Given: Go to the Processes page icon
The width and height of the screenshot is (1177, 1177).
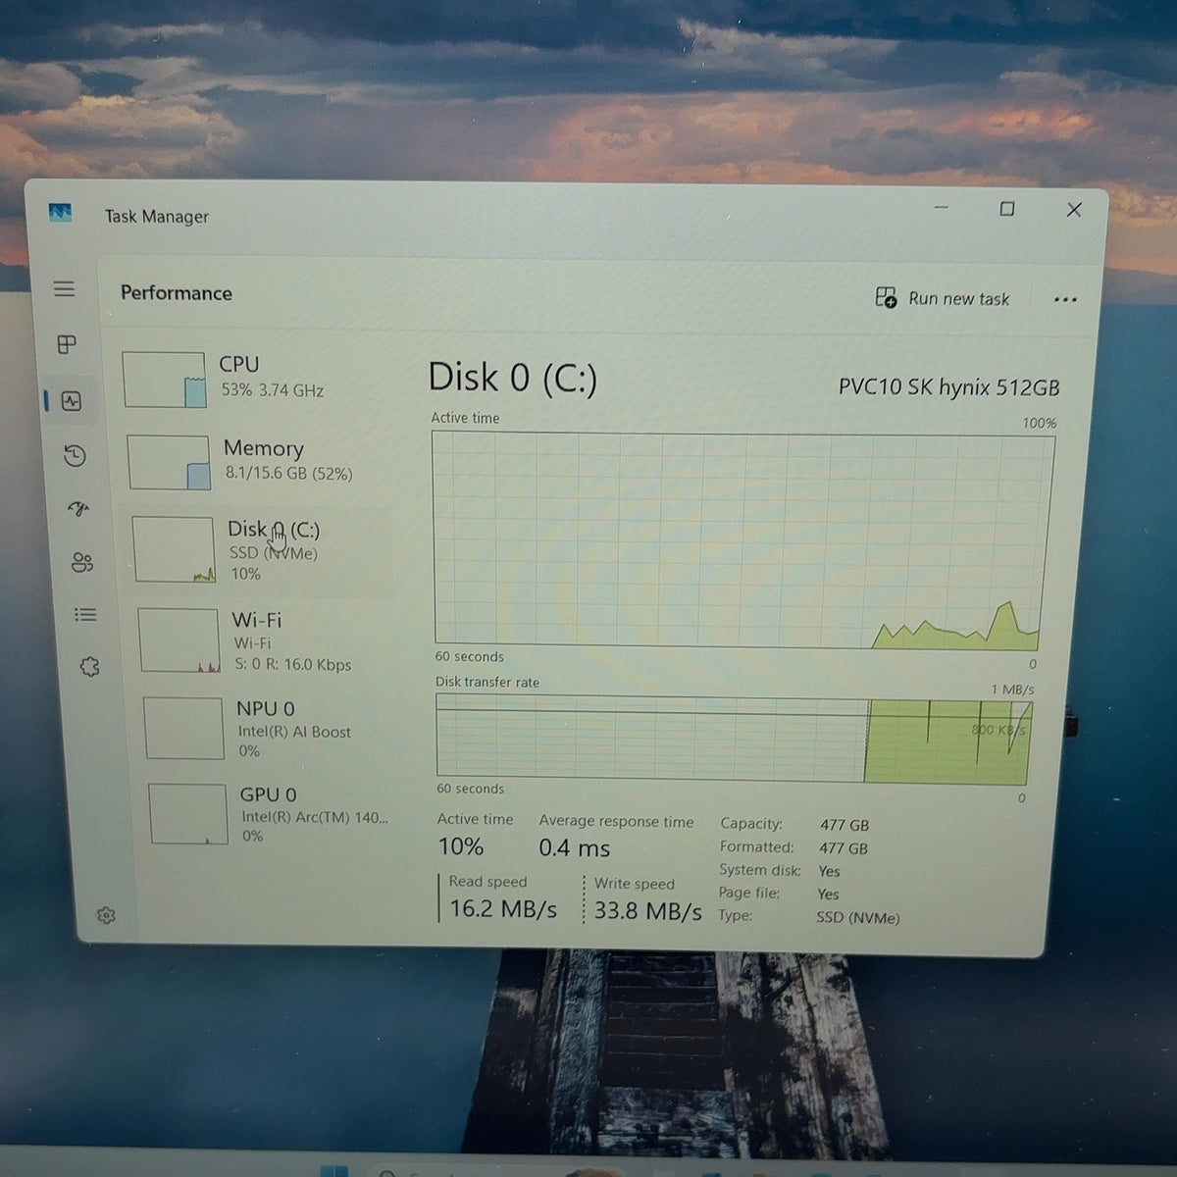Looking at the screenshot, I should (x=67, y=344).
